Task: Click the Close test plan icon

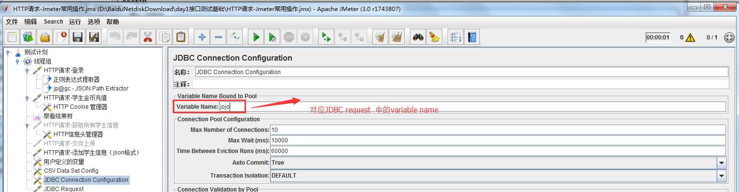Action: (x=61, y=37)
